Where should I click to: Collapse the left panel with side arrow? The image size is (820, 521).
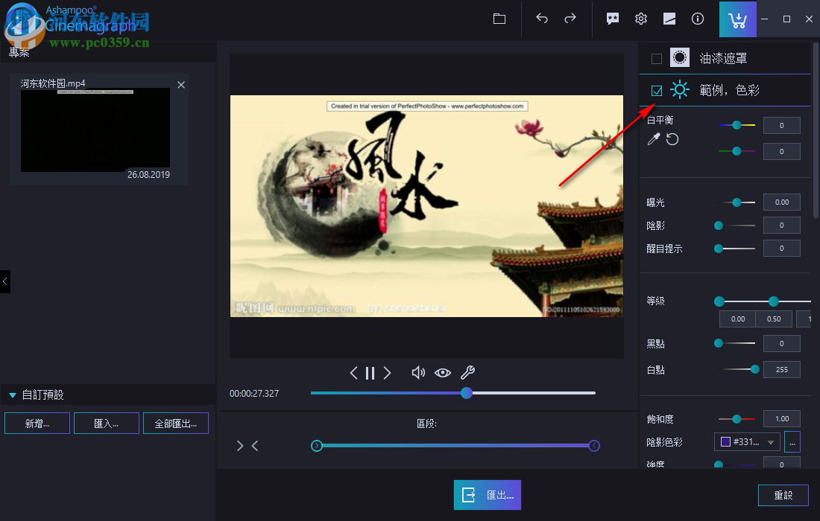(x=4, y=281)
